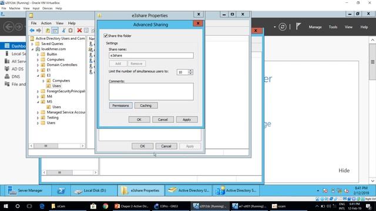
Task: Click Apply in Advanced Sharing dialog
Action: pyautogui.click(x=187, y=120)
